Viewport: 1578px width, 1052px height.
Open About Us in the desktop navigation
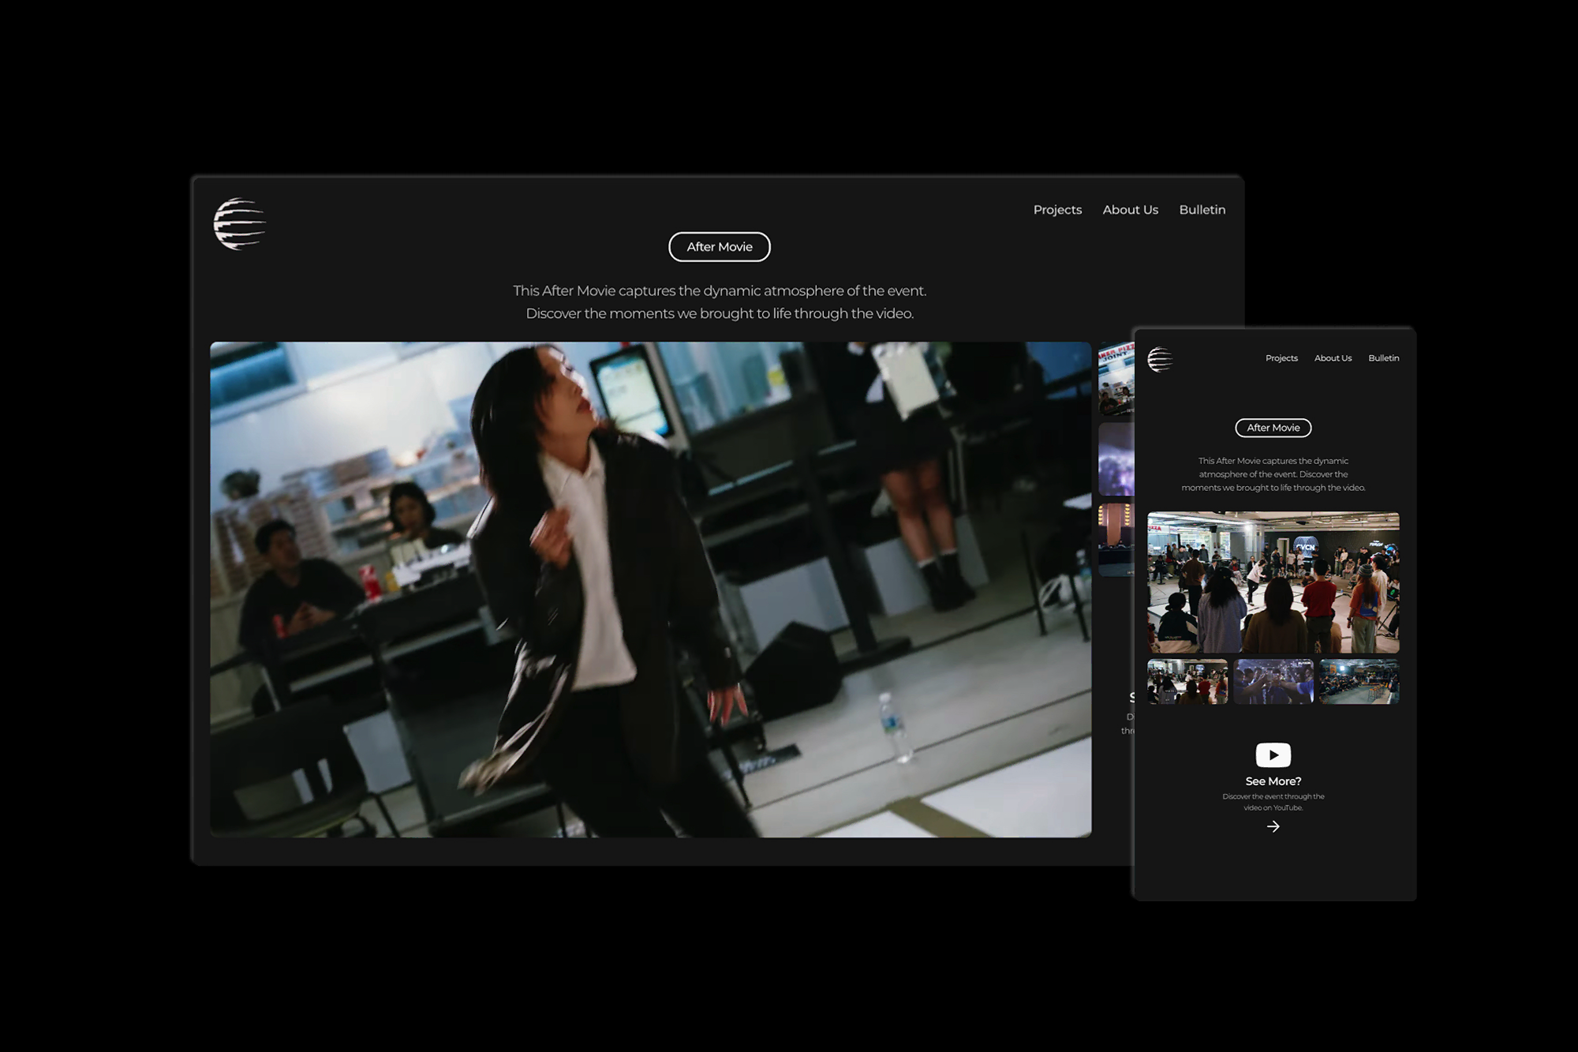(1130, 210)
